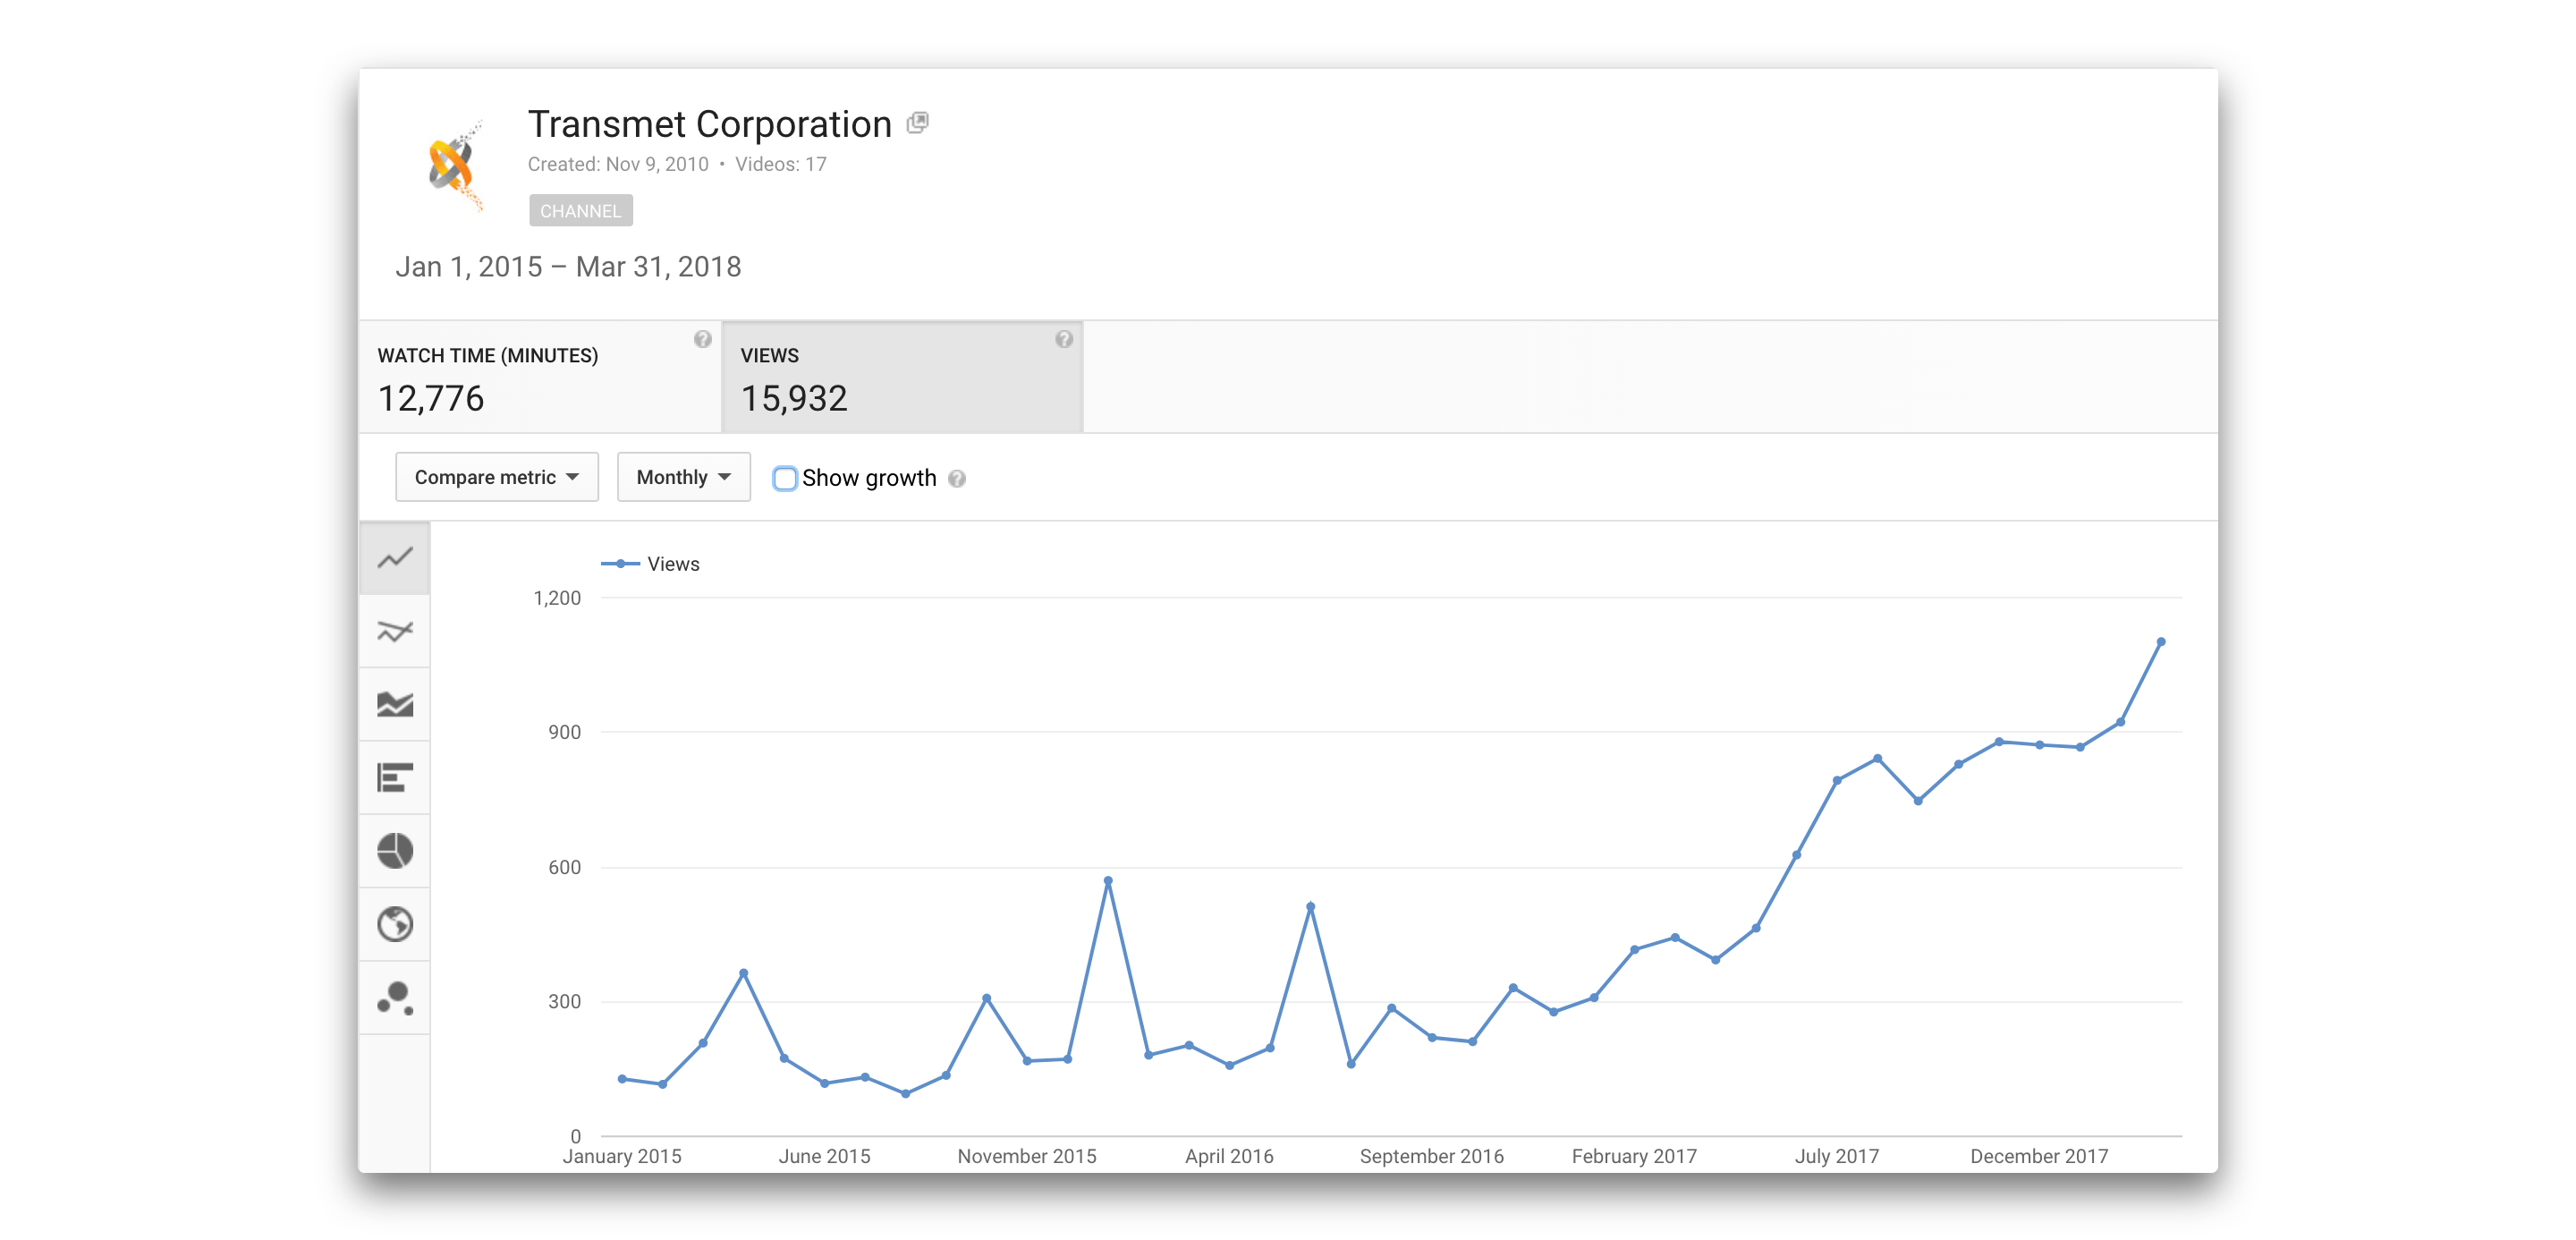Select the line chart view icon

395,558
